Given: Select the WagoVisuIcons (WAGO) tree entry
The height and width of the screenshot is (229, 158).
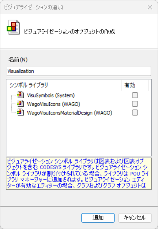Looking at the screenshot, I should [54, 104].
